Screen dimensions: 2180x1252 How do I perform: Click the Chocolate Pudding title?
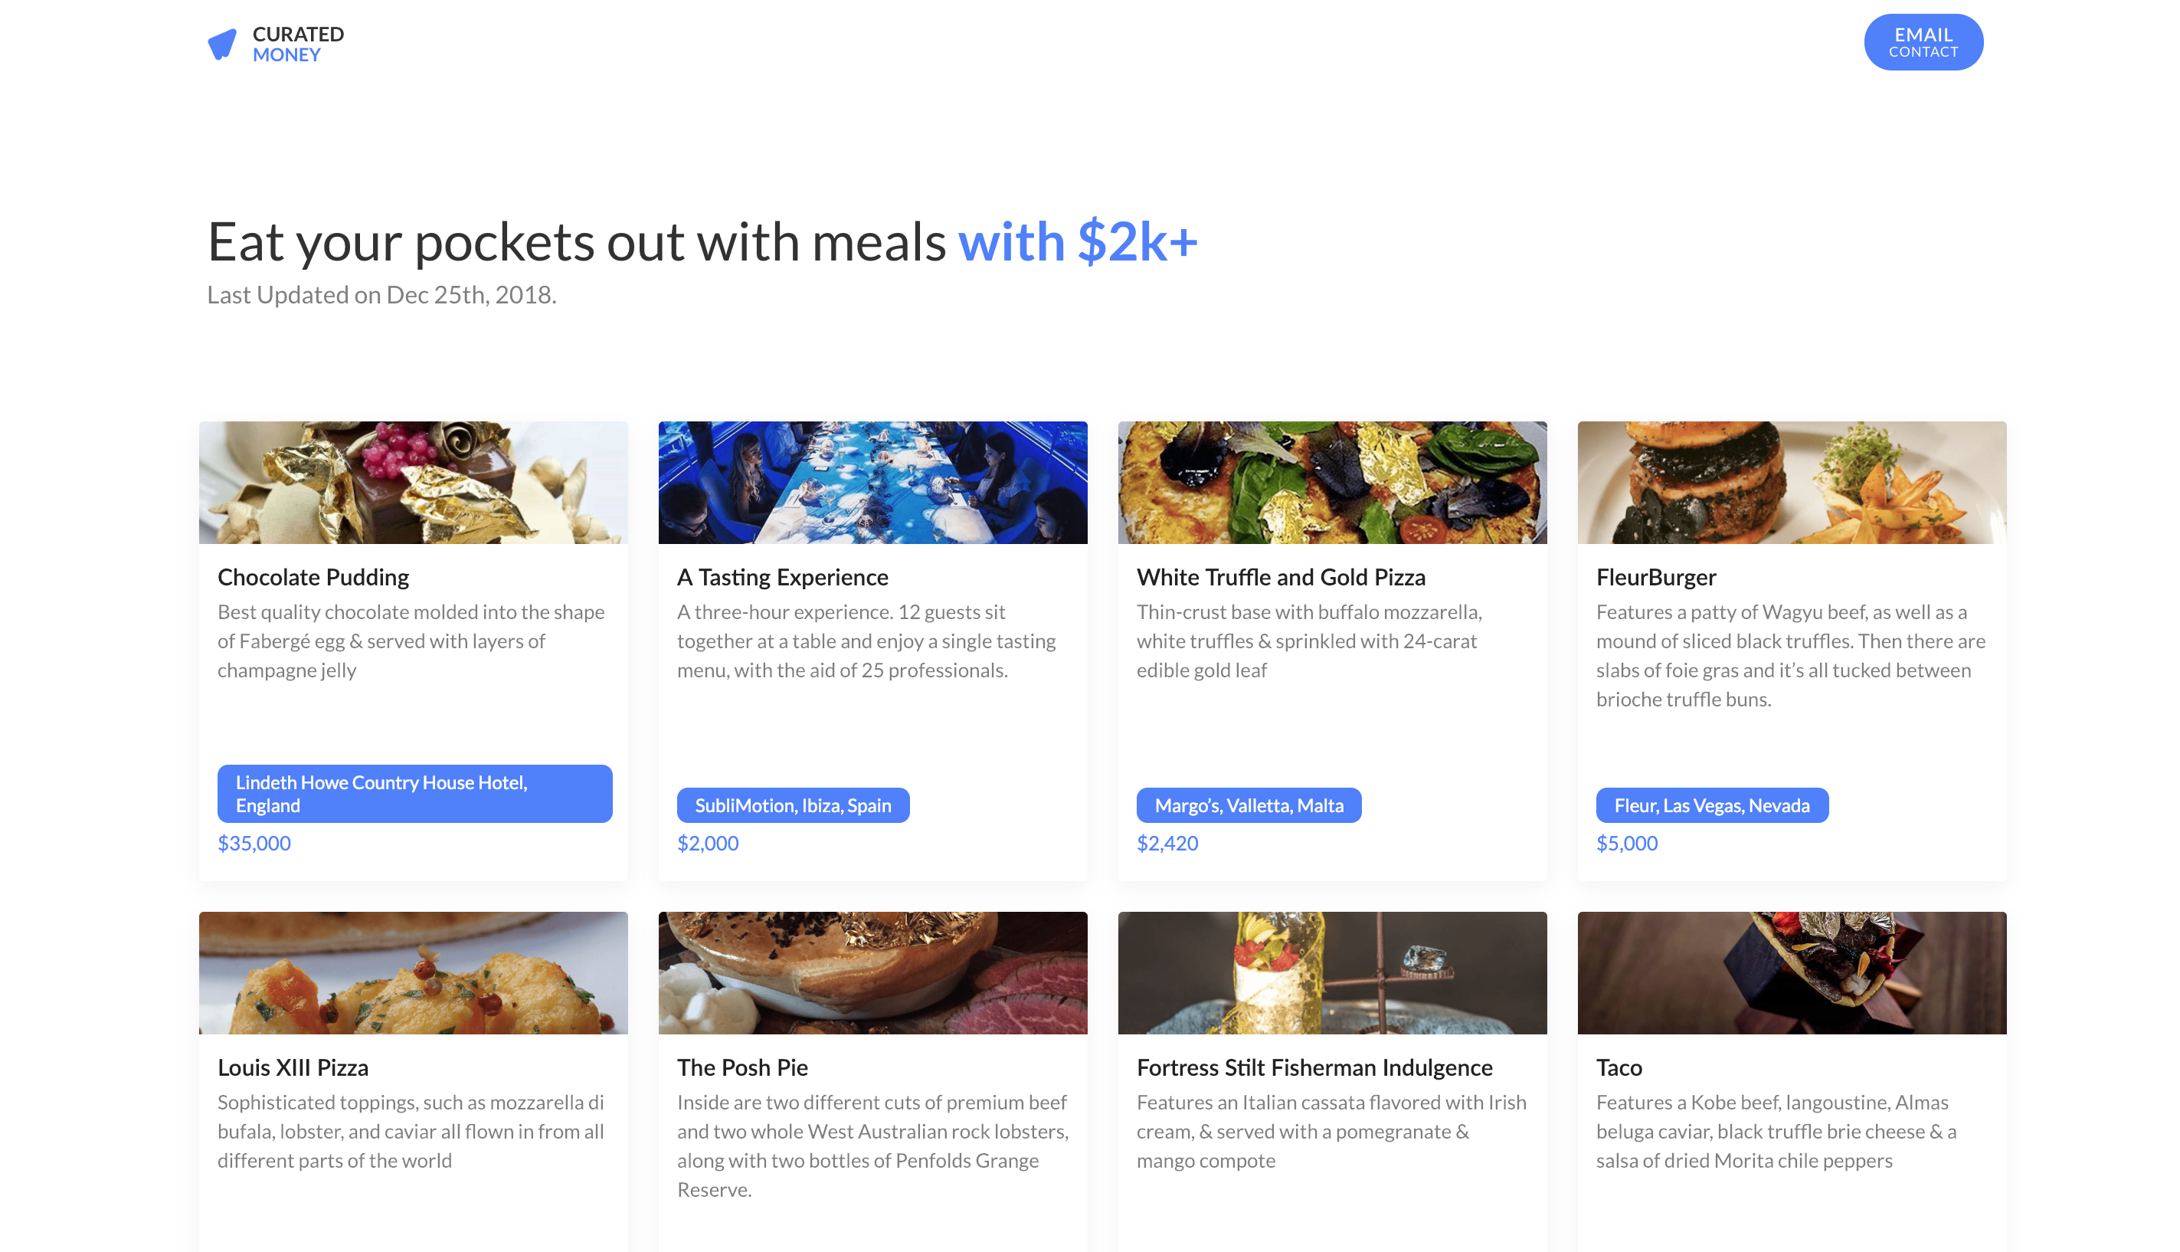coord(313,577)
